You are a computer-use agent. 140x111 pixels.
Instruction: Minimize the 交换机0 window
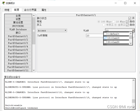coord(116,3)
